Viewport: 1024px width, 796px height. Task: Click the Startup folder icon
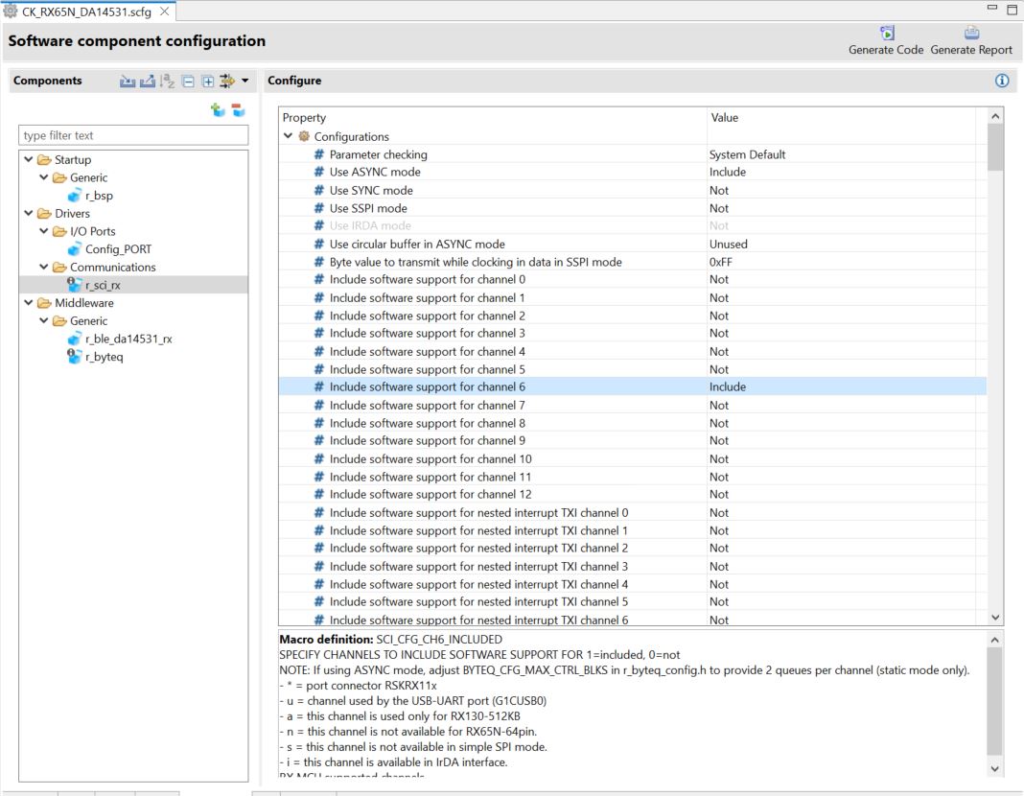(44, 159)
